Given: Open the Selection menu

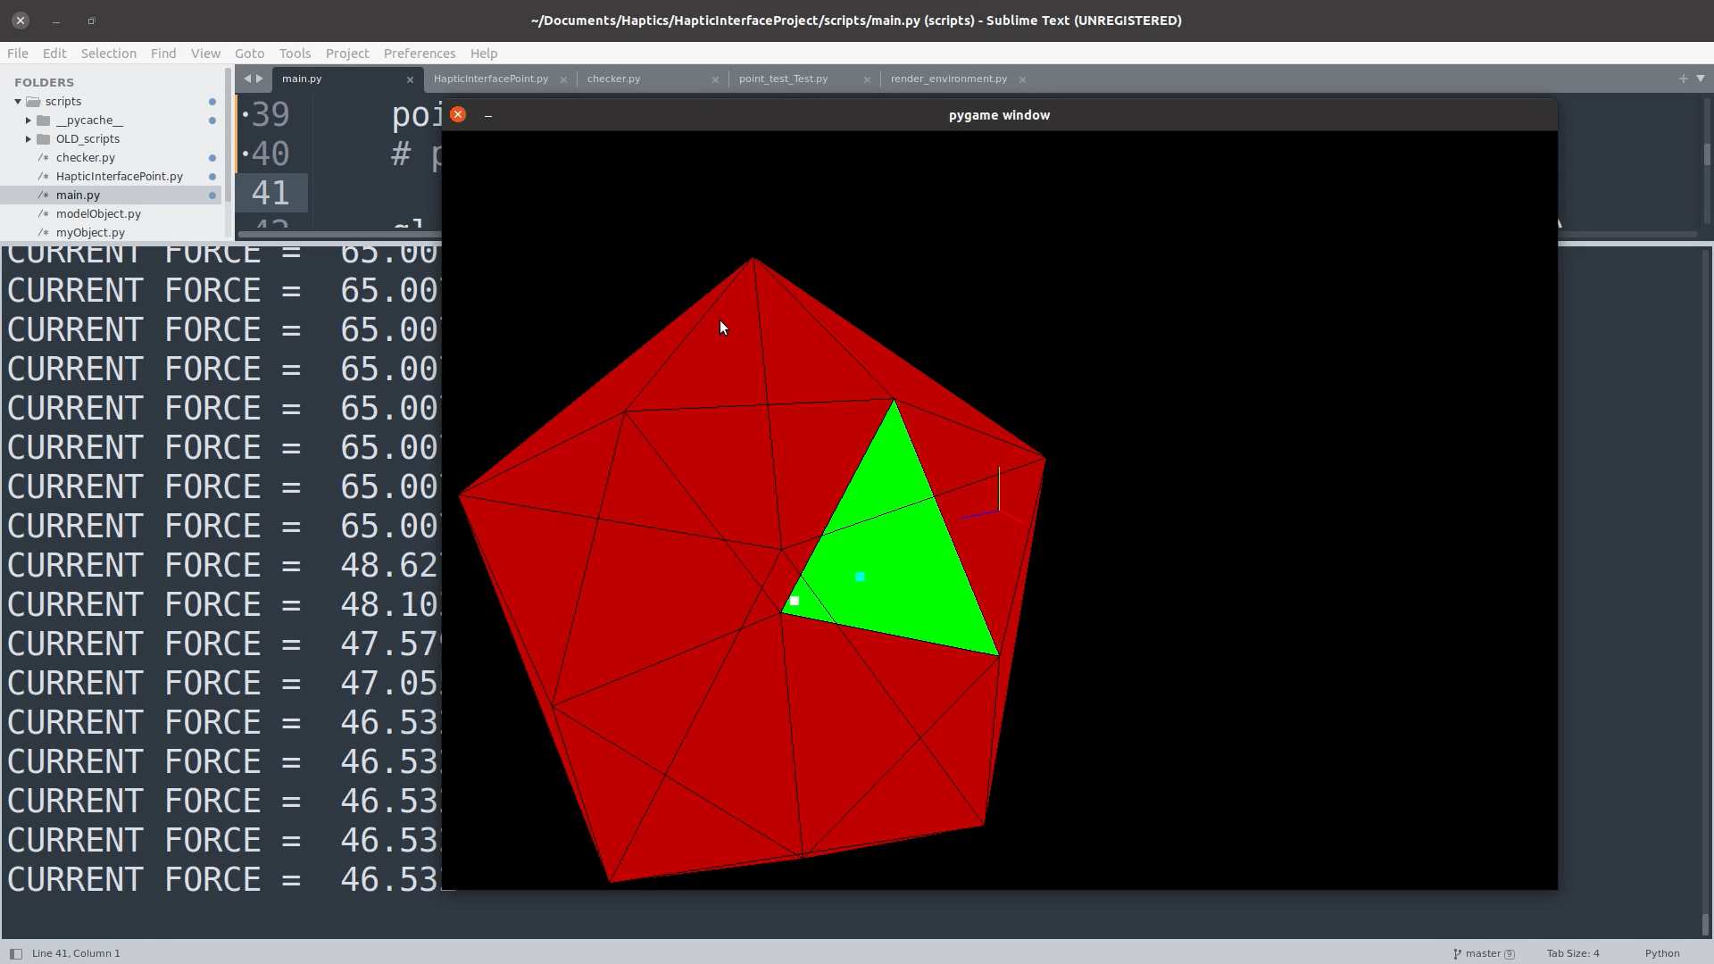Looking at the screenshot, I should [109, 54].
